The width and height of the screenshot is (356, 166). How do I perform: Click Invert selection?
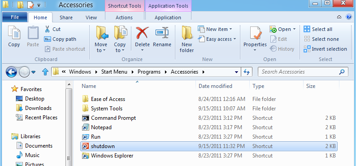pyautogui.click(x=326, y=49)
